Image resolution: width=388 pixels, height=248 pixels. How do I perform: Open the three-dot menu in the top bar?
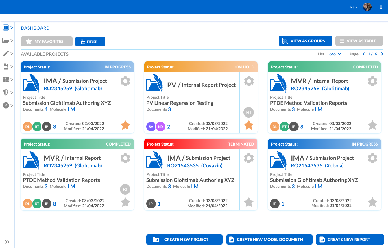click(381, 7)
